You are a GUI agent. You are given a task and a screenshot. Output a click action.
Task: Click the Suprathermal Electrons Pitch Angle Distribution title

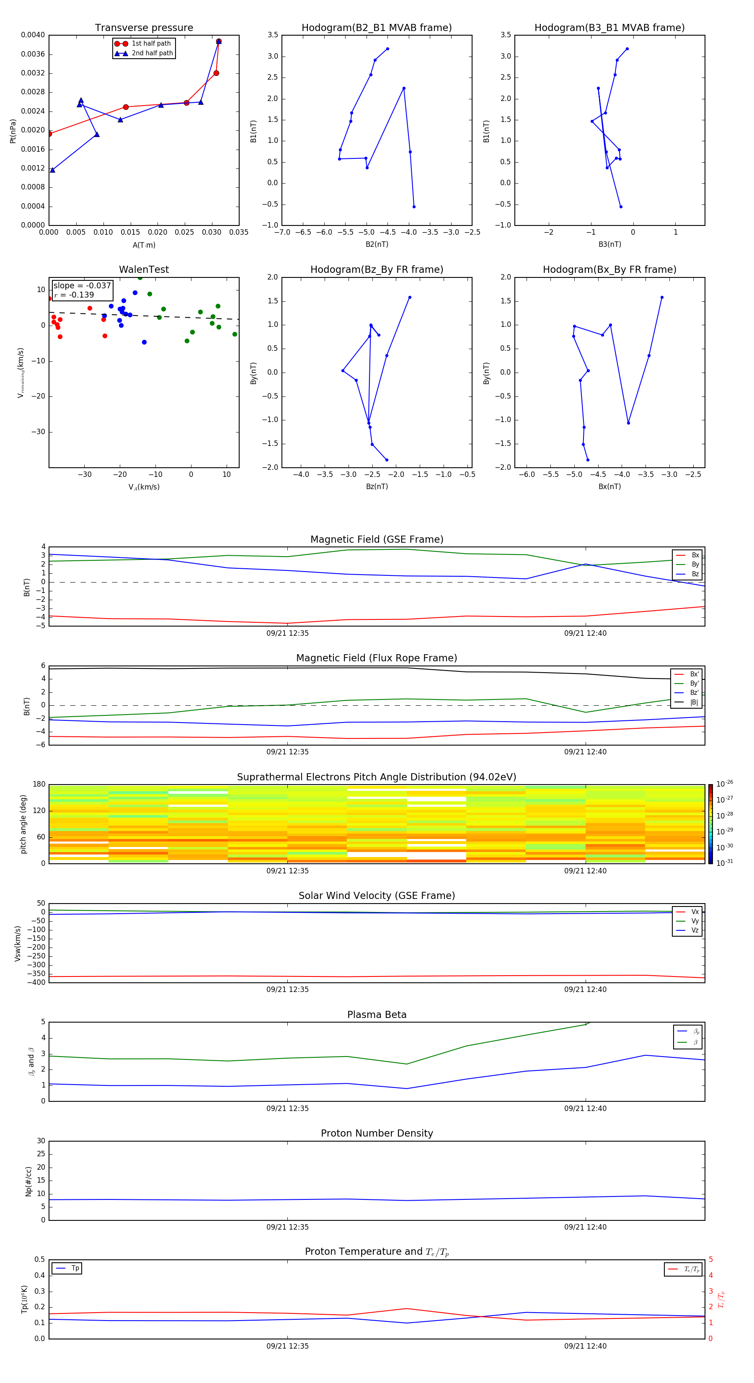tap(377, 777)
